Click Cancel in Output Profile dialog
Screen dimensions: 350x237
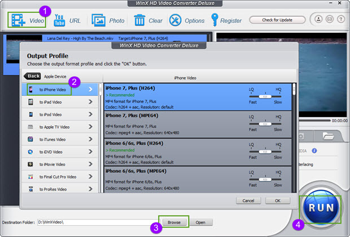click(248, 200)
